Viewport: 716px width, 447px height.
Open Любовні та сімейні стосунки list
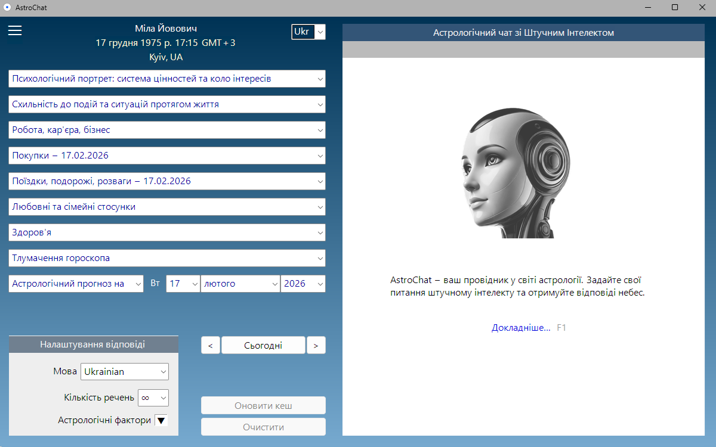point(167,207)
